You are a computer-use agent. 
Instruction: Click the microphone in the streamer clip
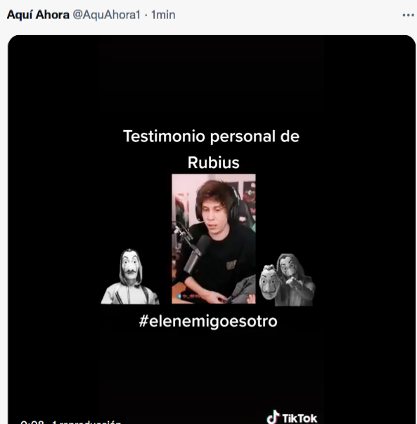194,254
